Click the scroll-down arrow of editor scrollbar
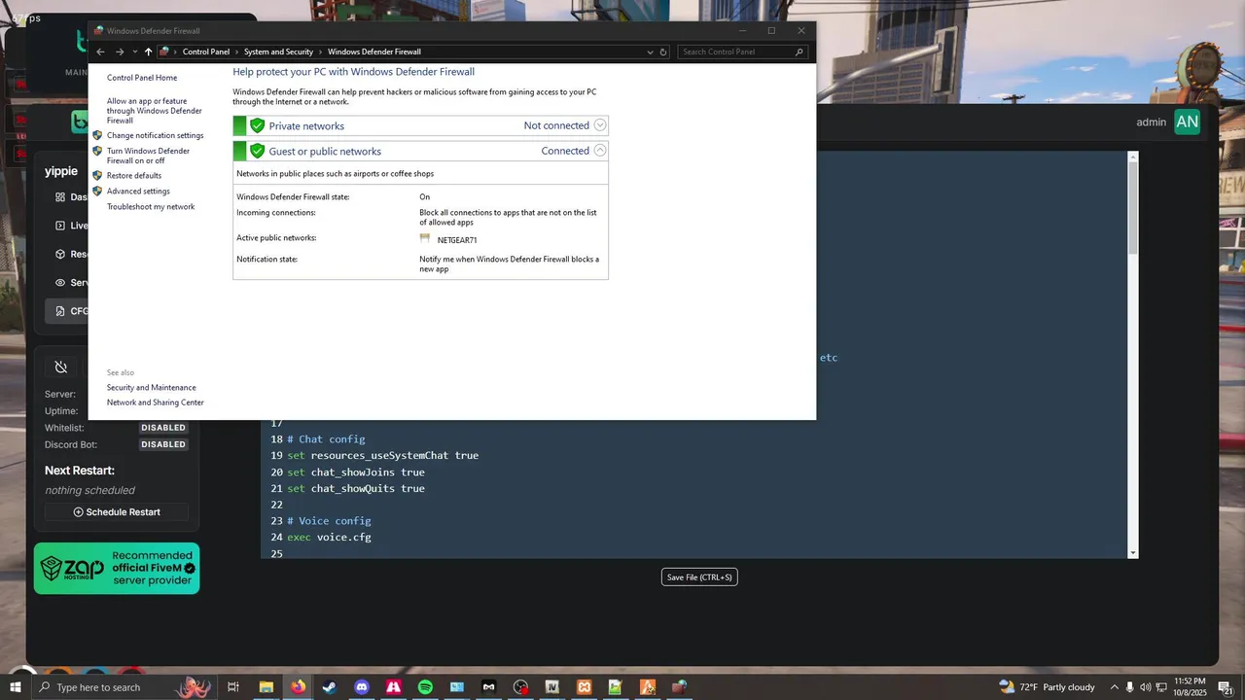The image size is (1245, 700). (x=1132, y=553)
